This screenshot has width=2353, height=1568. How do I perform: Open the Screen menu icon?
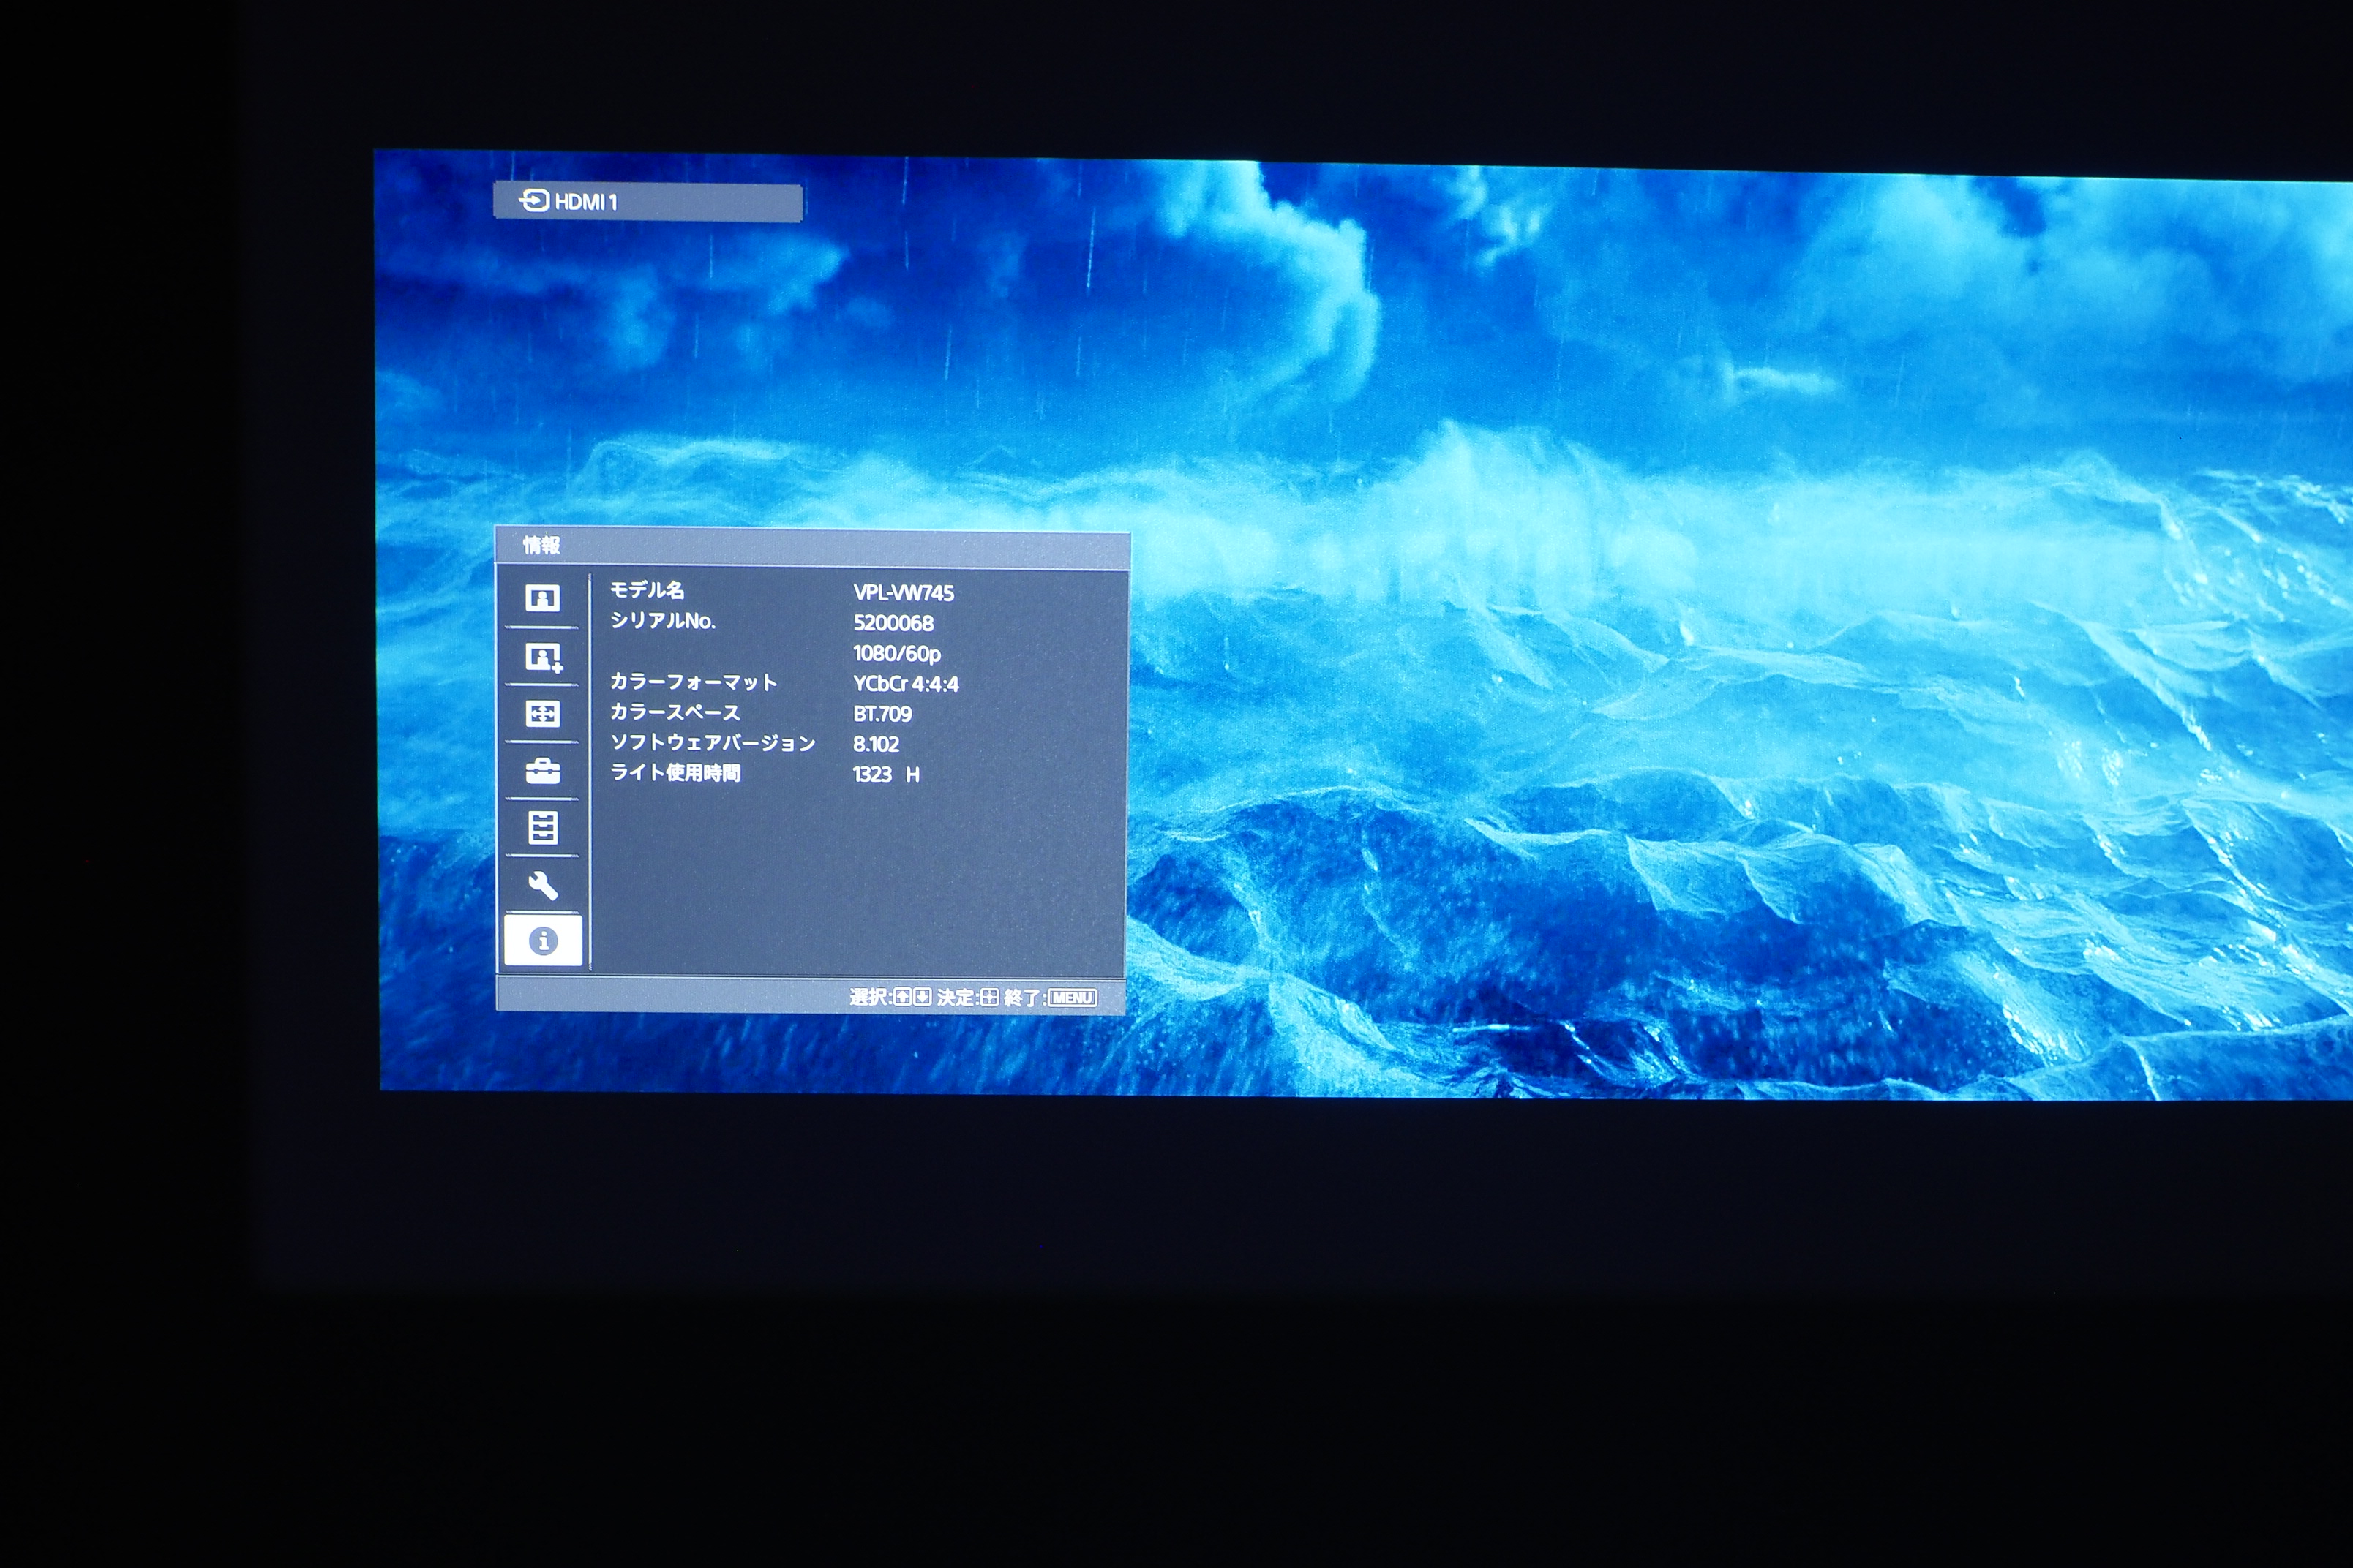[542, 713]
